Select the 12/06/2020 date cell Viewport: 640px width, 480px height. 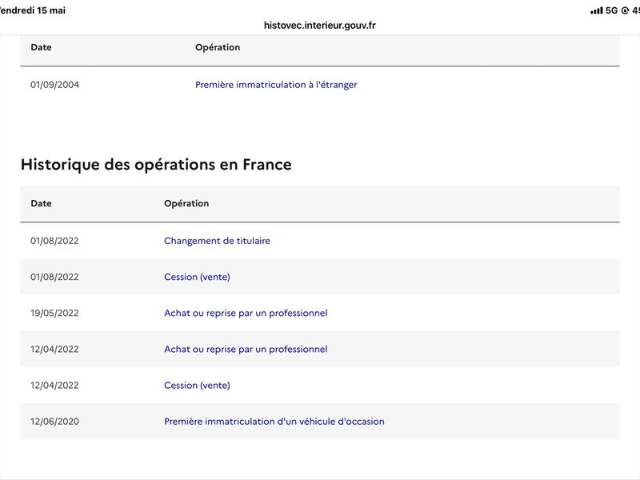pyautogui.click(x=54, y=422)
